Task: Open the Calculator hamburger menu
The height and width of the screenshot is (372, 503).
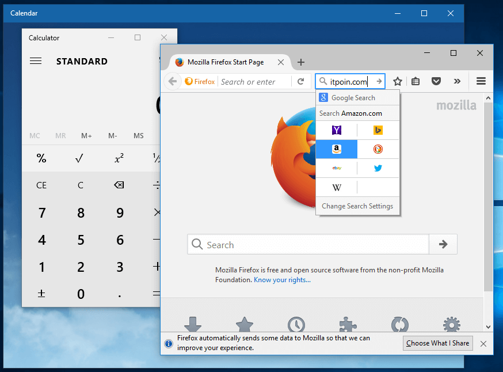Action: (x=36, y=61)
